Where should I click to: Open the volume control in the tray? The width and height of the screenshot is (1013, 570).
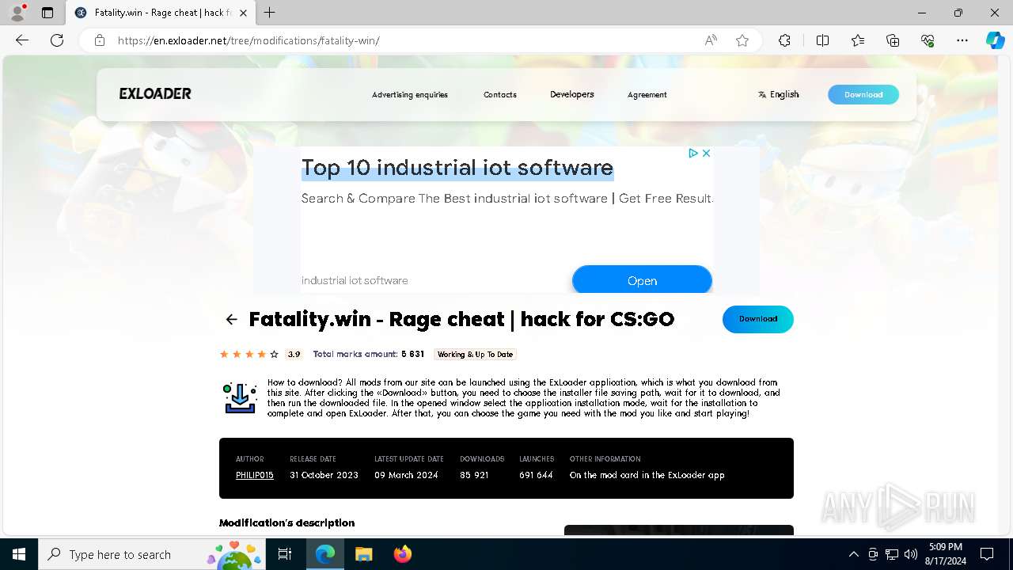tap(910, 554)
